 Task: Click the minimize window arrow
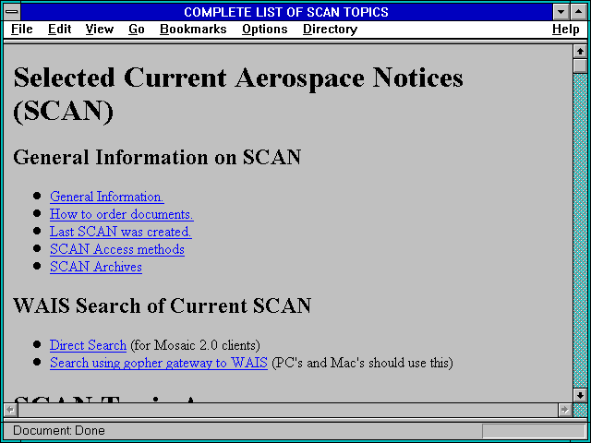tap(561, 12)
